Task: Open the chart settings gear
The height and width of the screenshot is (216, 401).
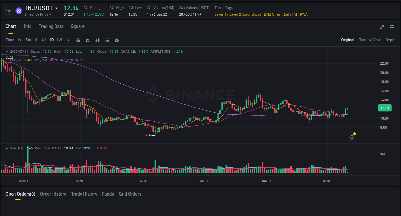Action: point(117,40)
